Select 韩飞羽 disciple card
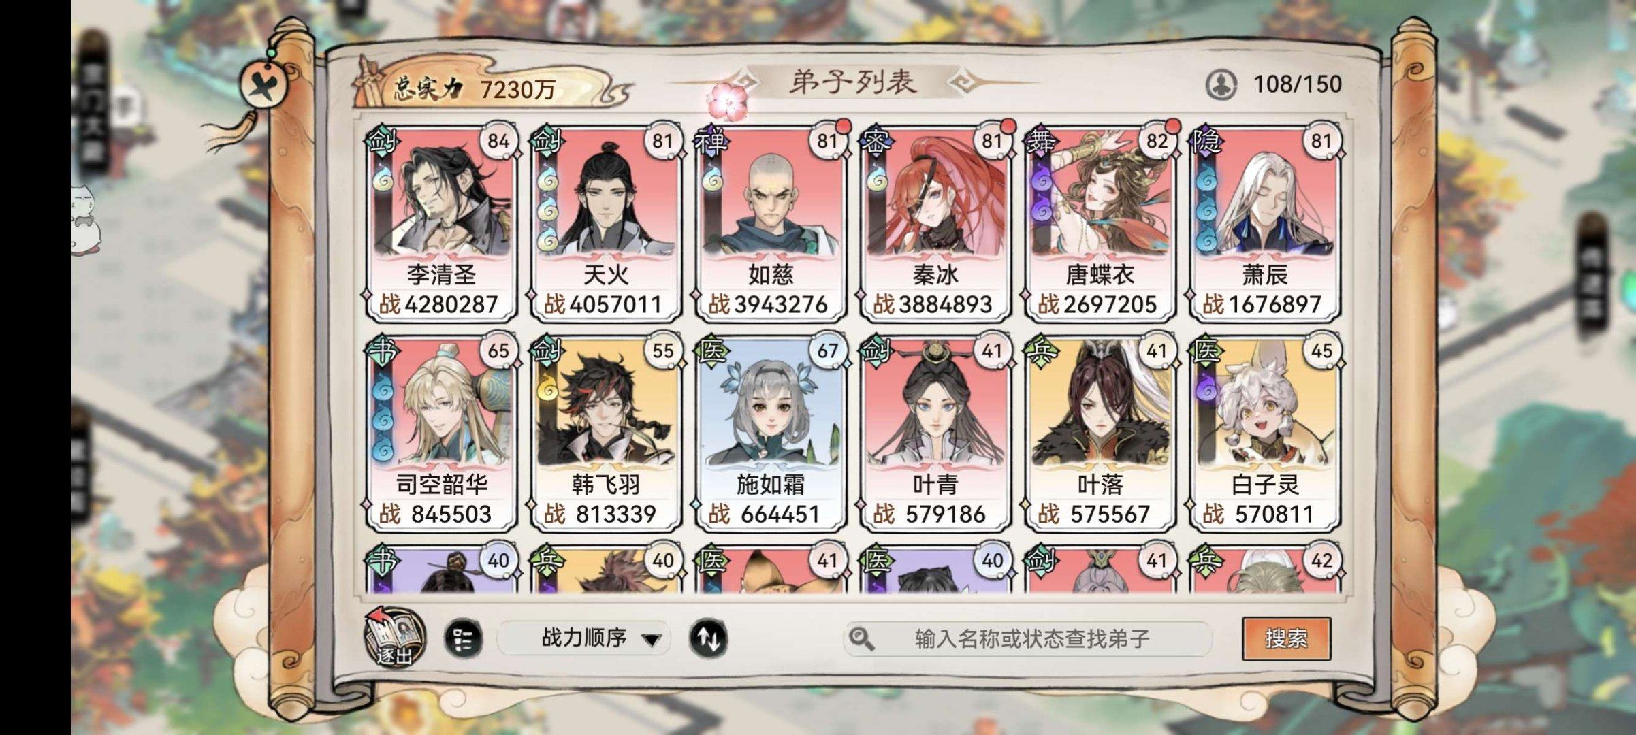Screen dimensions: 1636x735 606,433
